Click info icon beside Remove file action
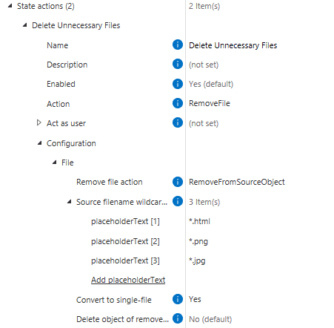The width and height of the screenshot is (334, 328). click(178, 182)
